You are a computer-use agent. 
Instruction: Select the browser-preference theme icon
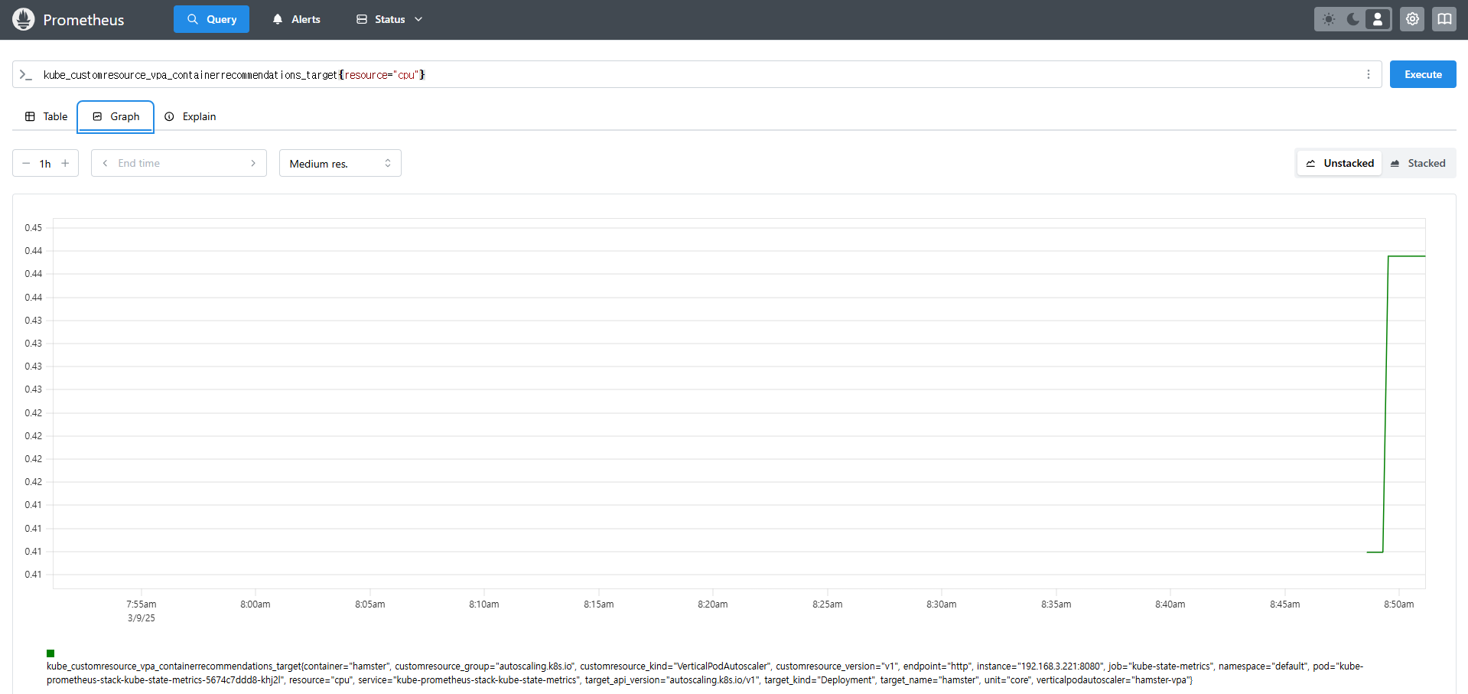click(1378, 19)
